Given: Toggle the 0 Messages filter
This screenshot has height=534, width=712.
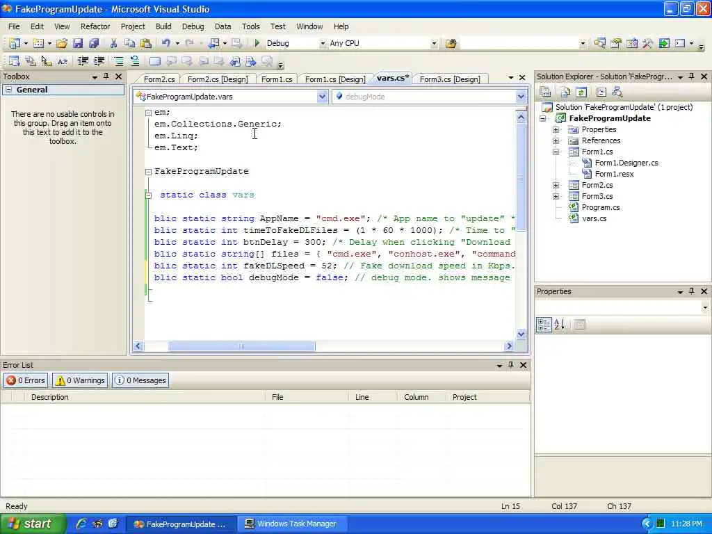Looking at the screenshot, I should point(140,380).
